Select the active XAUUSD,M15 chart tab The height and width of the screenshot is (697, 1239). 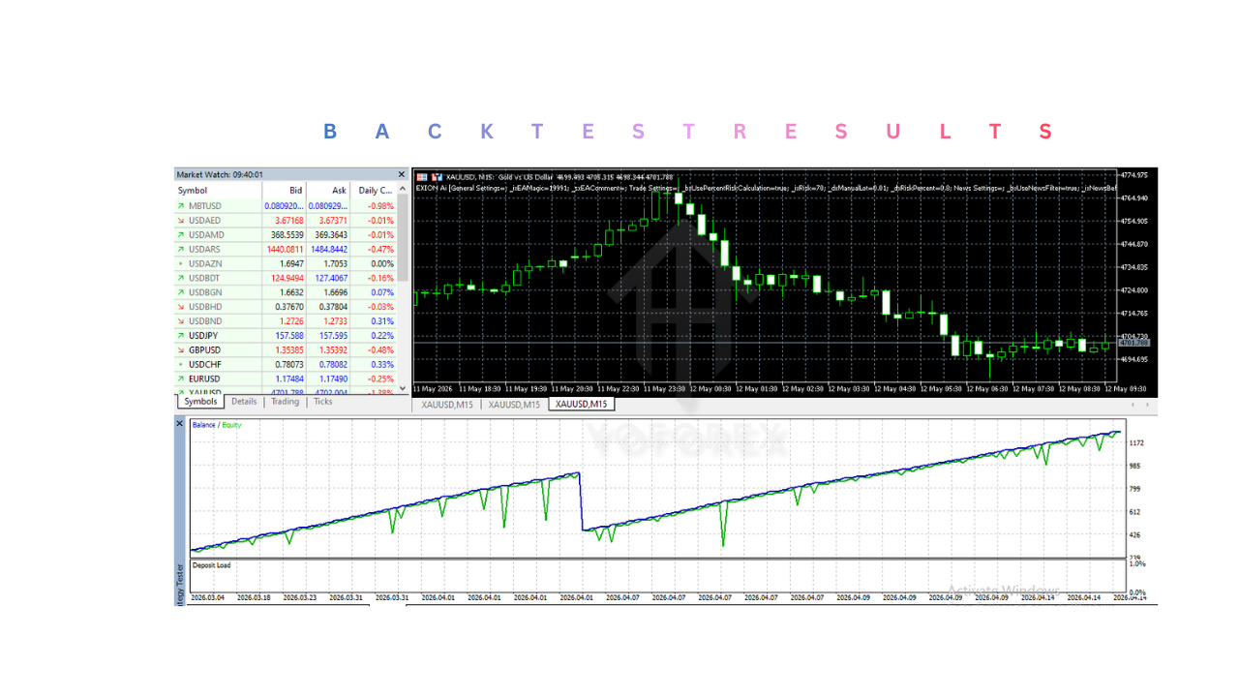581,404
